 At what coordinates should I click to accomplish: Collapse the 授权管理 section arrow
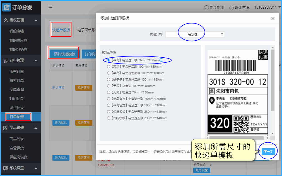[36, 20]
